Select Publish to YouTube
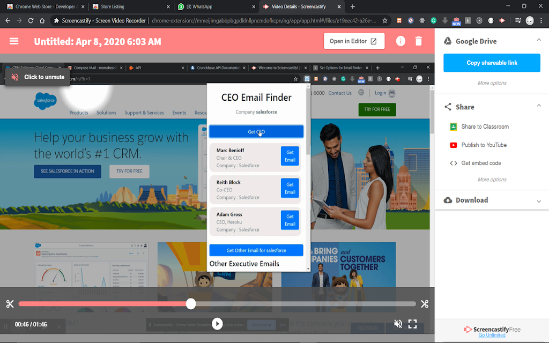Image resolution: width=549 pixels, height=343 pixels. 484,145
